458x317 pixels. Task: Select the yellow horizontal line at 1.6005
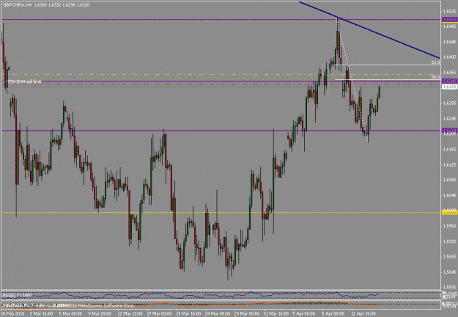point(221,213)
